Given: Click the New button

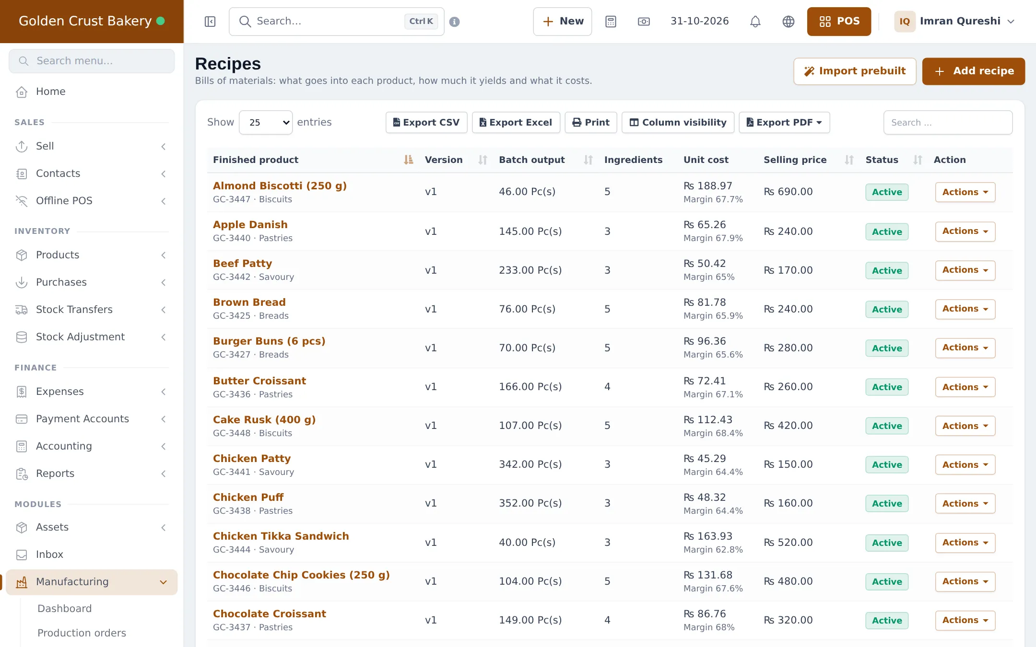Looking at the screenshot, I should 563,22.
